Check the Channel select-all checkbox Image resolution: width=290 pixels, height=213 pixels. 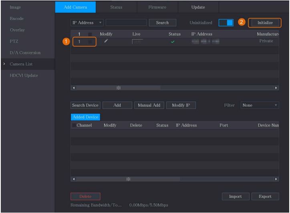tap(74, 125)
